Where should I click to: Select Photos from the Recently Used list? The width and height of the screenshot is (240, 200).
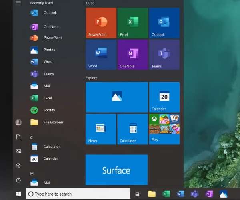(49, 50)
